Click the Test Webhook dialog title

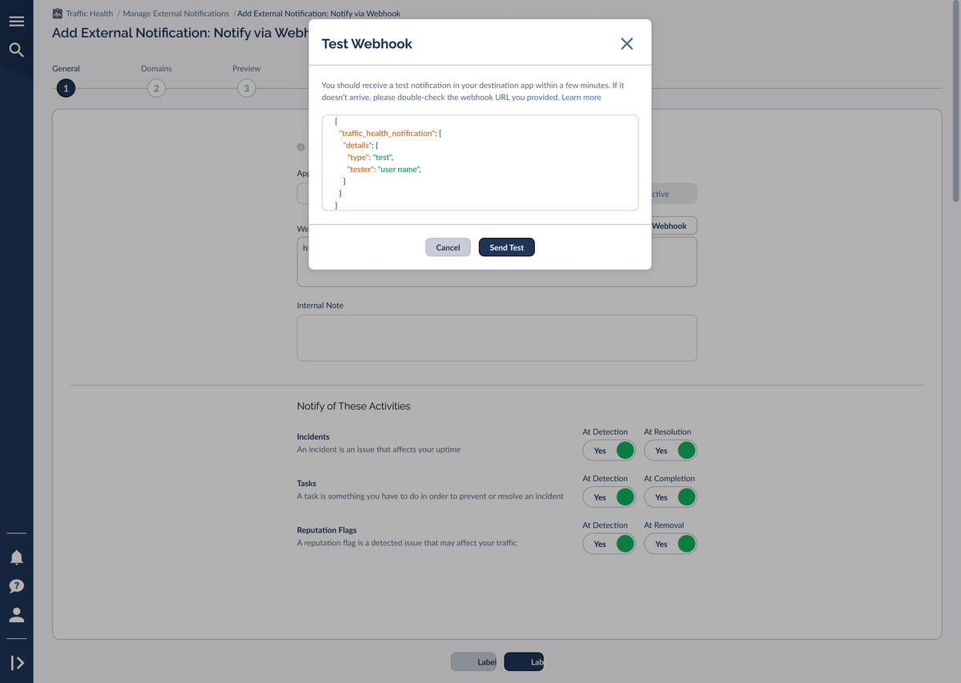(367, 44)
